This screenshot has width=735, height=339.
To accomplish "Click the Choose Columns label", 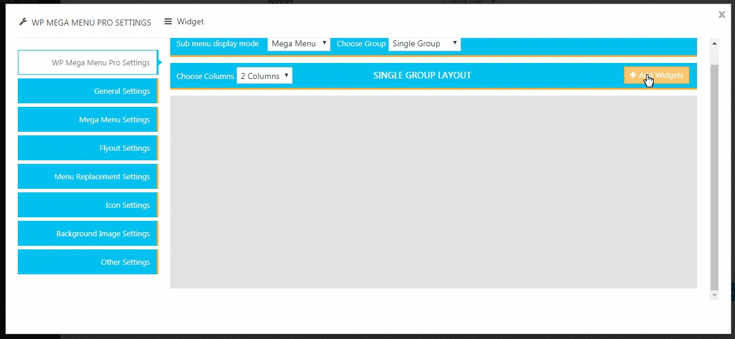I will click(x=205, y=76).
